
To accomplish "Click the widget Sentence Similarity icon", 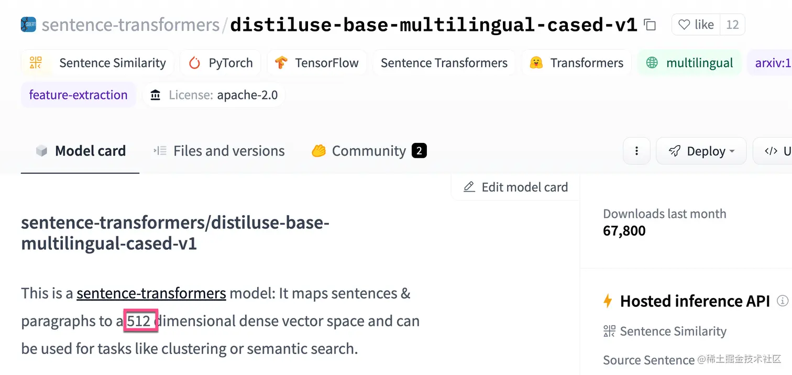I will pos(609,331).
